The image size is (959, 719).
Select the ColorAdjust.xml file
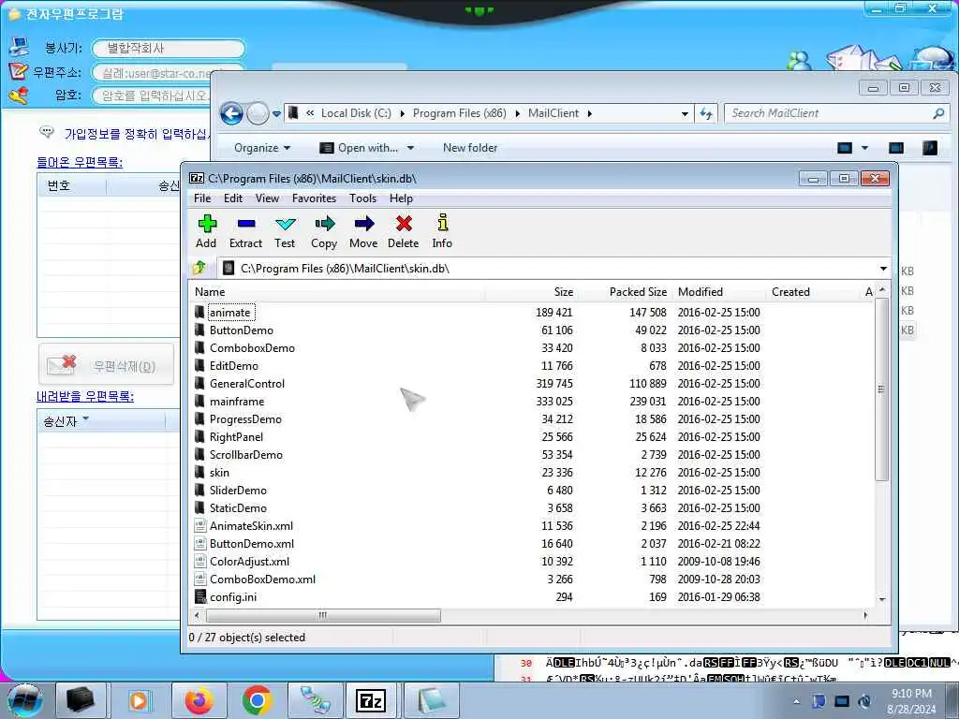[249, 562]
